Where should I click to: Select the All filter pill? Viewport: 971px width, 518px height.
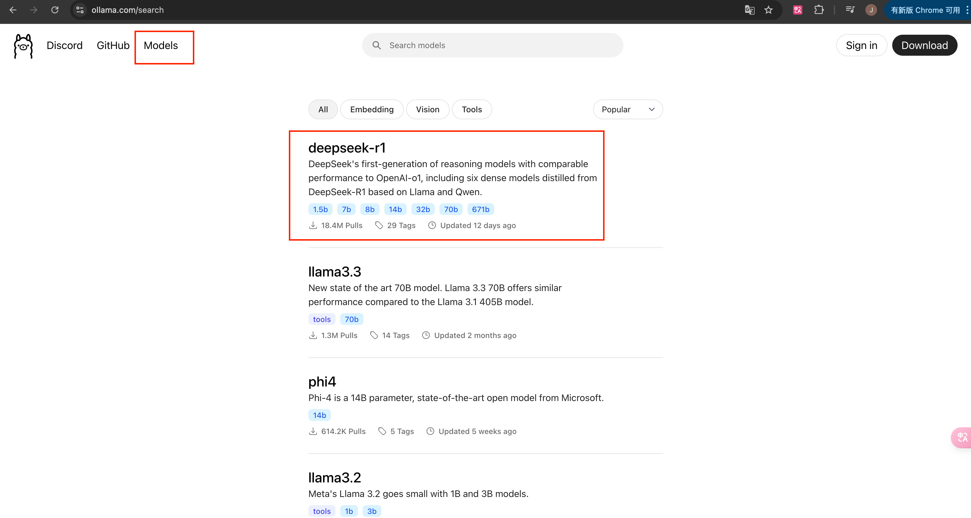tap(323, 109)
